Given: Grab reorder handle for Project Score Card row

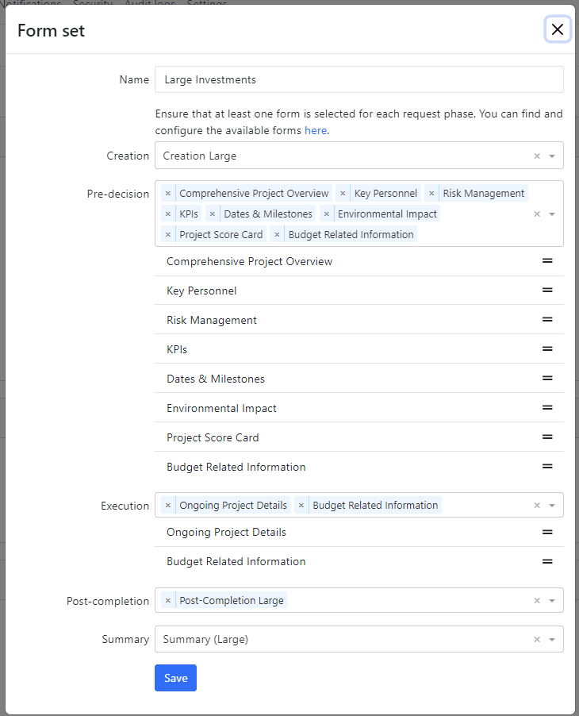Looking at the screenshot, I should (x=547, y=437).
